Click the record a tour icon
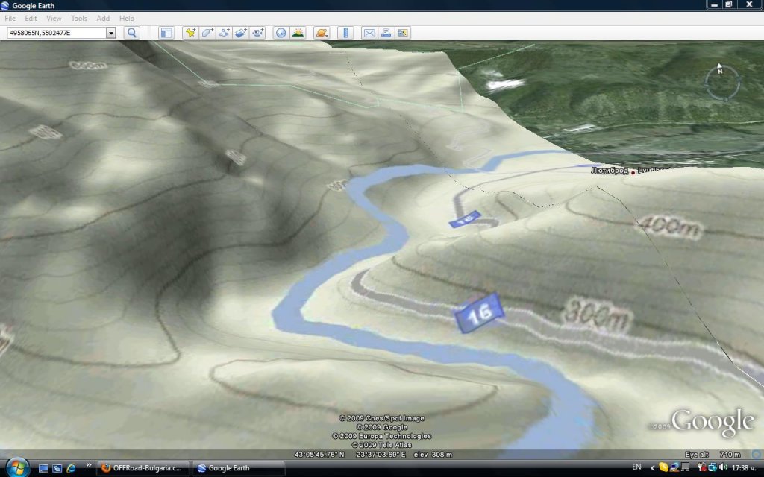This screenshot has height=477, width=764. point(257,33)
